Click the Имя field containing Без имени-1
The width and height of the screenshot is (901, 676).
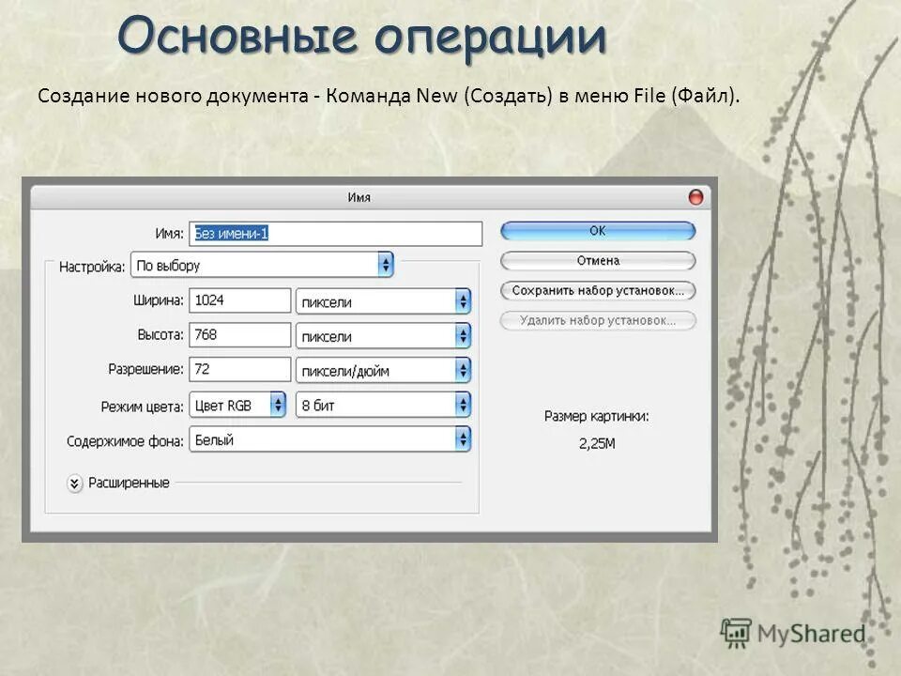click(x=338, y=231)
